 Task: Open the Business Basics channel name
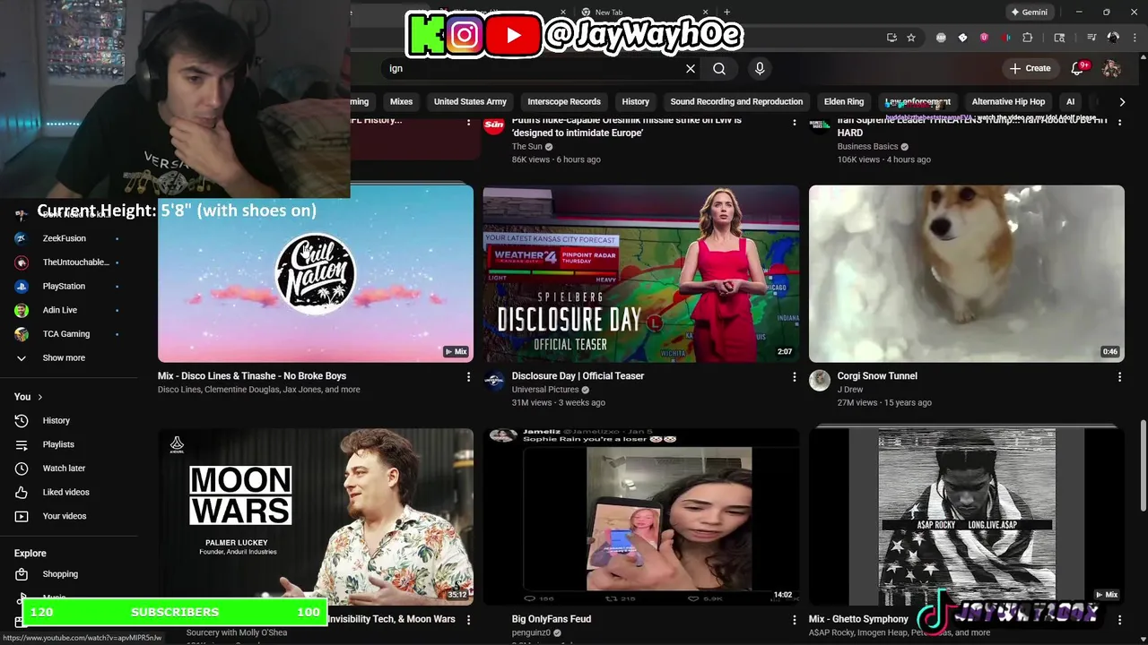point(867,147)
